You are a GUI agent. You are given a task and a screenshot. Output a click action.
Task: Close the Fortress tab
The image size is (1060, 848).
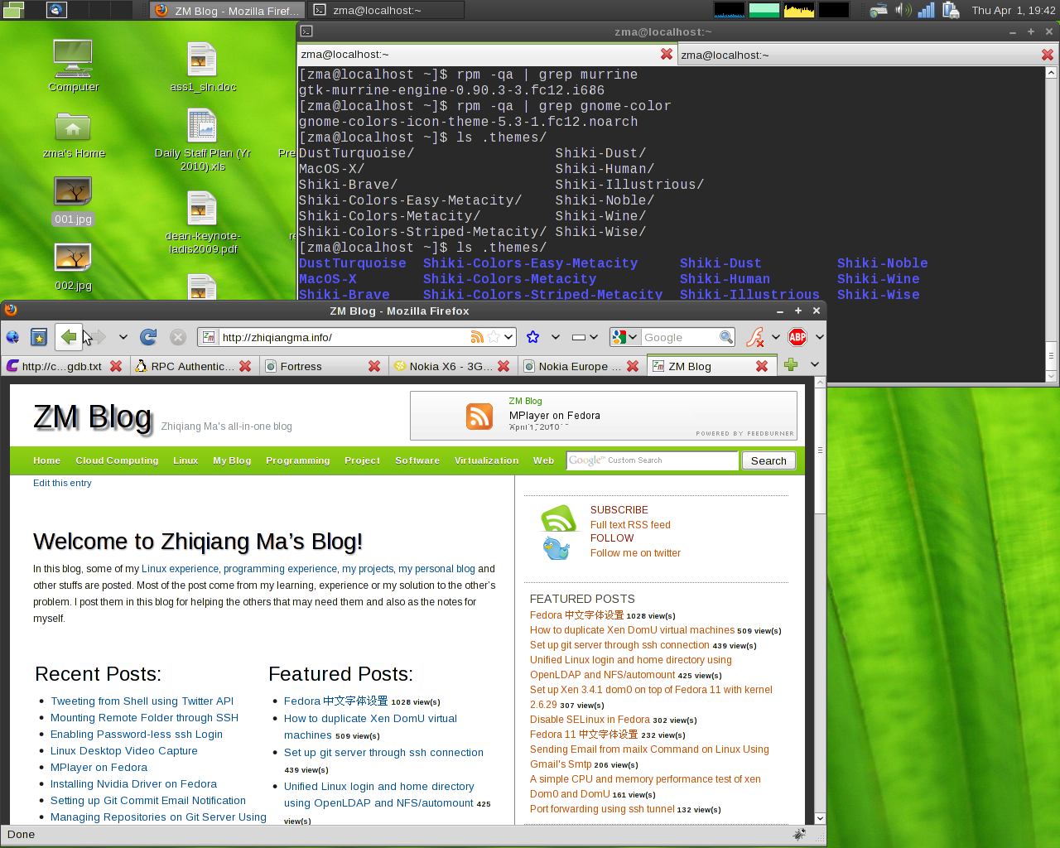pyautogui.click(x=374, y=366)
